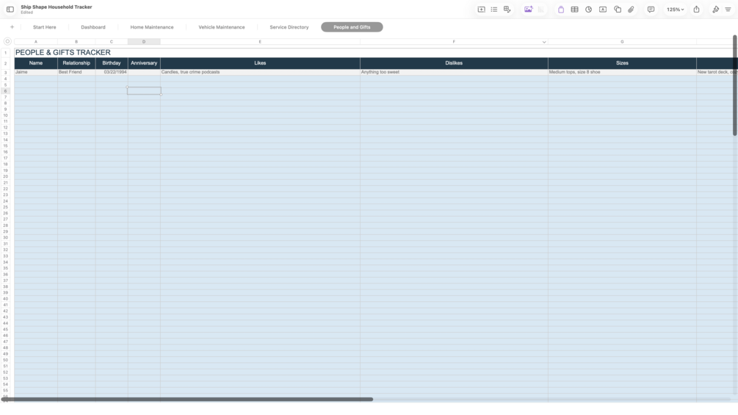
Task: Open column F header dropdown arrow
Action: (x=544, y=42)
